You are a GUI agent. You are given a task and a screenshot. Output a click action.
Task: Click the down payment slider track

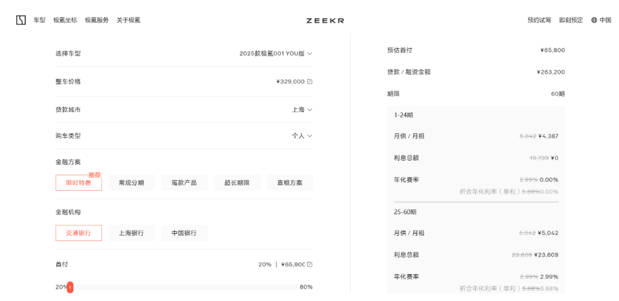pyautogui.click(x=184, y=287)
